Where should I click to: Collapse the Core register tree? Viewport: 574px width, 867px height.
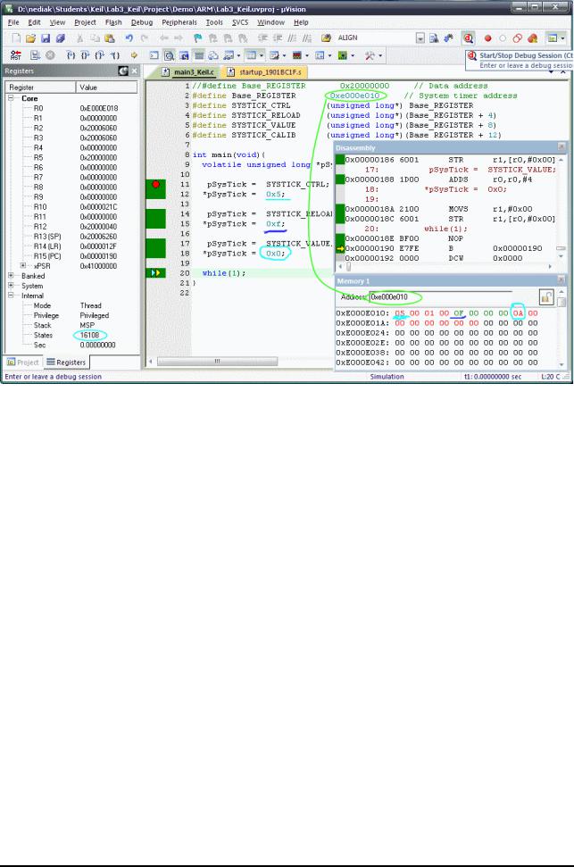click(11, 98)
